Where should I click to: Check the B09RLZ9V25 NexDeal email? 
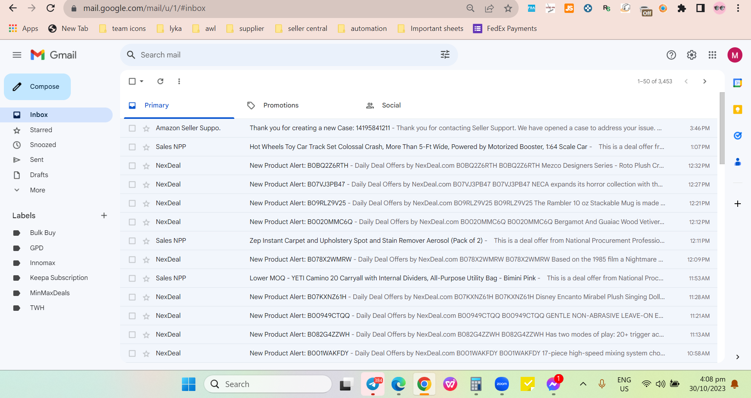coord(132,203)
